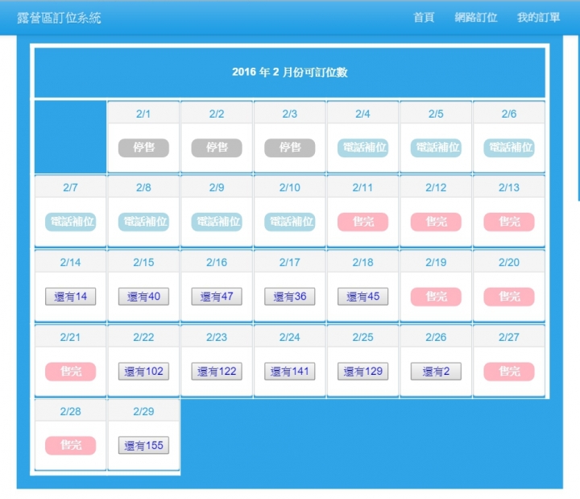Click the 2/22 date header

[x=143, y=337]
